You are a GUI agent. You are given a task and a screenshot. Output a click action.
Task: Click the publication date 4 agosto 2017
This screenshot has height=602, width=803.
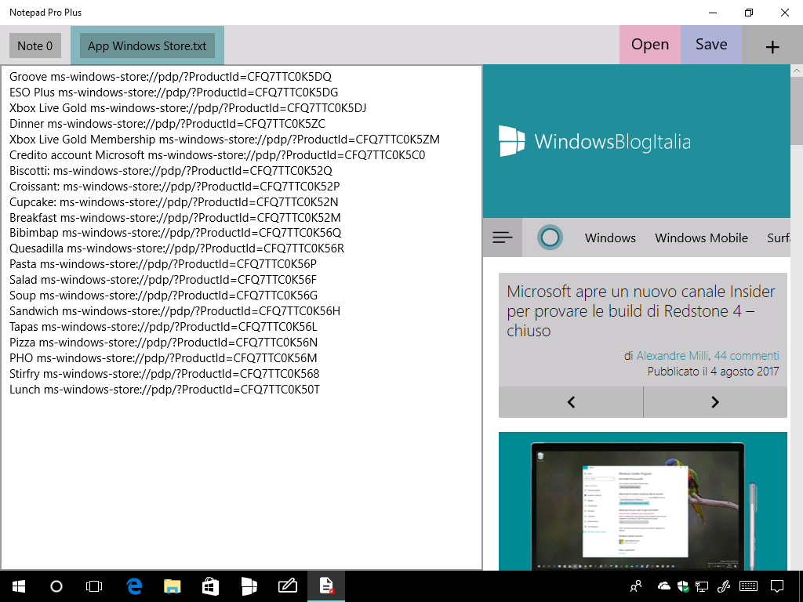[x=745, y=372]
